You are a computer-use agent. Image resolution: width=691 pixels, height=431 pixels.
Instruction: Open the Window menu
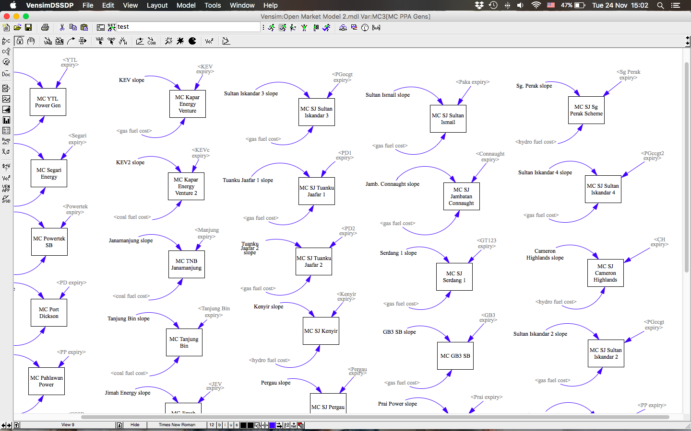242,5
